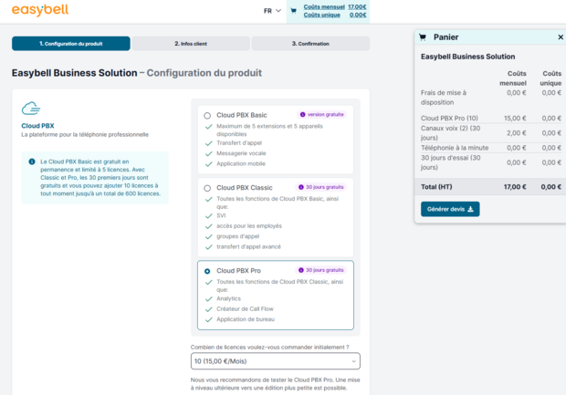This screenshot has width=566, height=395.
Task: Select the Cloud PBX Classic radio option
Action: [207, 188]
